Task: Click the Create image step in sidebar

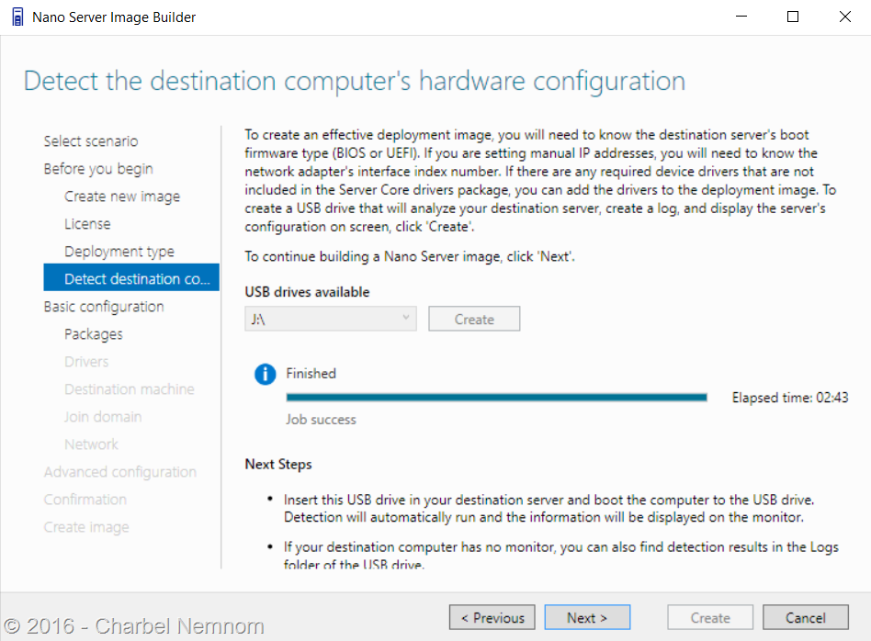Action: point(86,527)
